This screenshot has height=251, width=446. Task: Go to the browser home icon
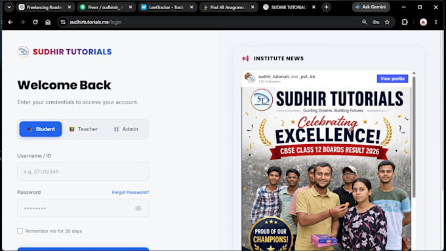coord(48,22)
